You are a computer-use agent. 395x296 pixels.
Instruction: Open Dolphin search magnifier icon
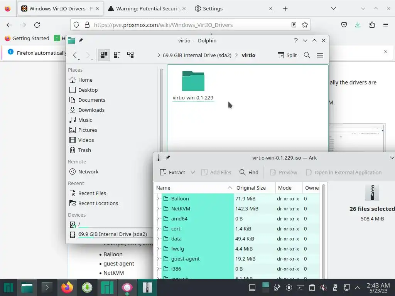(307, 55)
